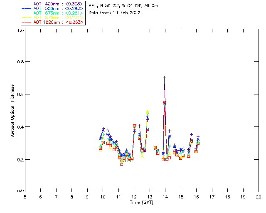266x213 pixels.
Task: Click the 12 tick label on time axis
Action: pyautogui.click(x=134, y=197)
